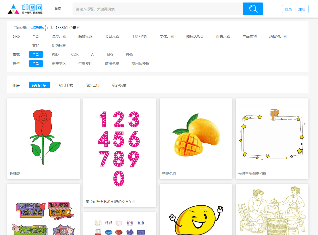Screen dimensions: 318x235
Task: Sort results by 热门下载
Action: (66, 85)
